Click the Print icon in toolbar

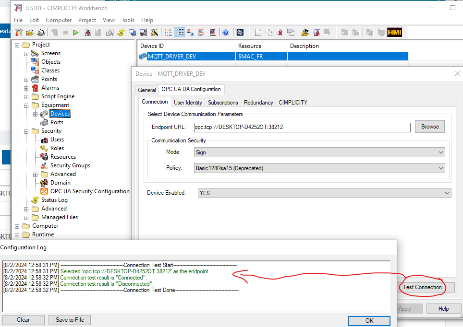click(41, 33)
